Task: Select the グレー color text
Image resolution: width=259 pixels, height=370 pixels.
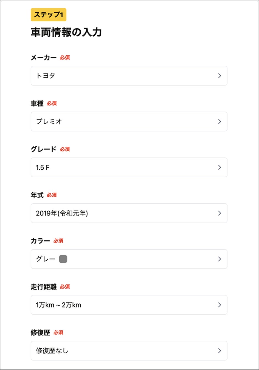Action: 46,259
